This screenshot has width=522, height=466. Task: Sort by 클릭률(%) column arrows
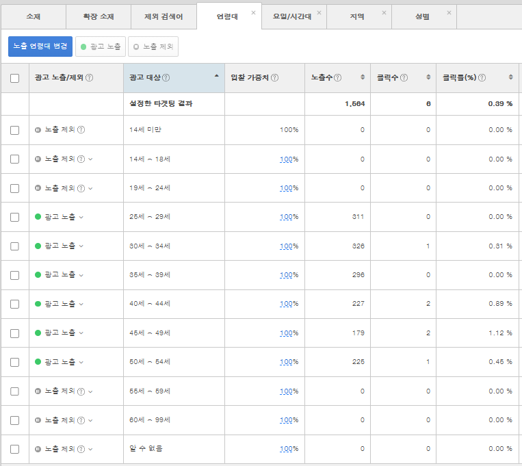tap(510, 77)
